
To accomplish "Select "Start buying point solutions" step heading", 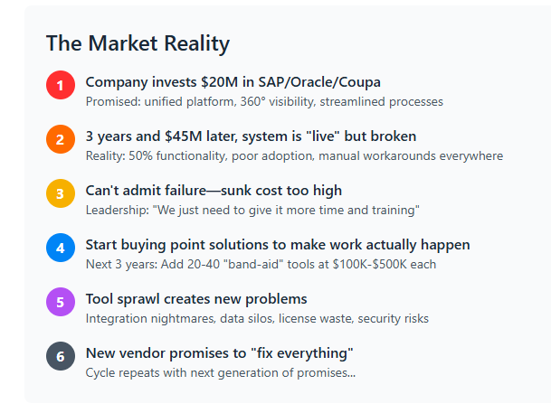I will tap(278, 245).
